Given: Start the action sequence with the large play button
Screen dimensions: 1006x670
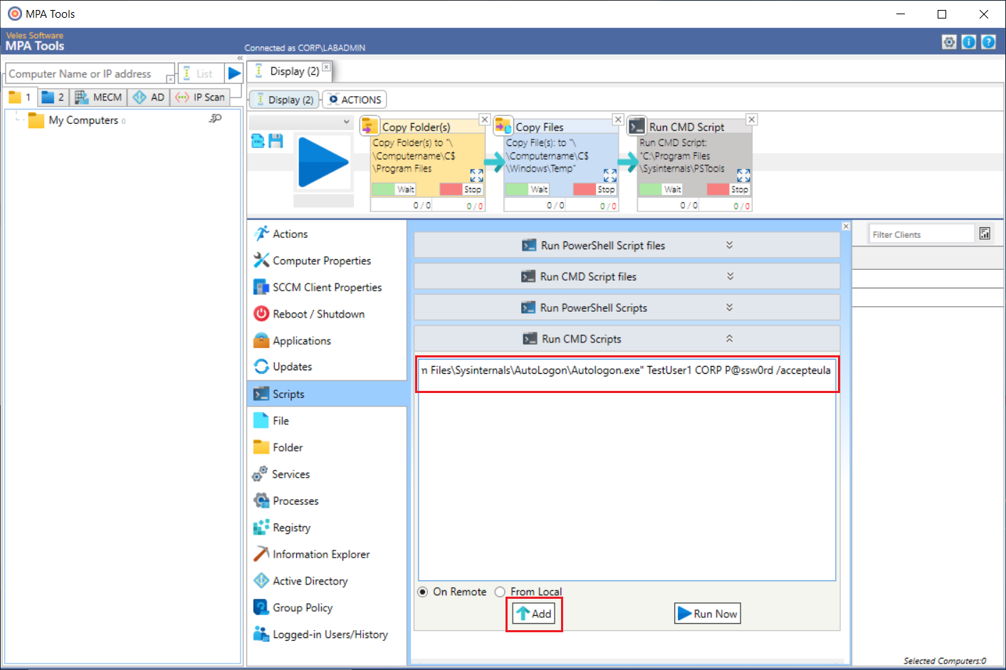Looking at the screenshot, I should point(323,162).
